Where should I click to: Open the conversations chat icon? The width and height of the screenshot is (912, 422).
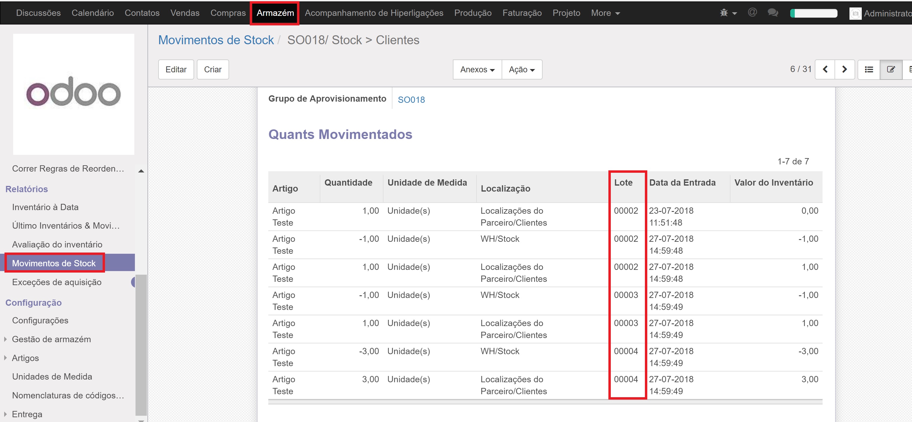(773, 13)
